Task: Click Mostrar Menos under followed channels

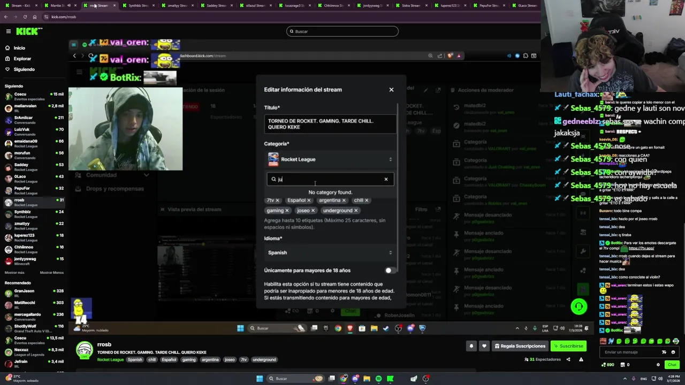Action: click(51, 273)
